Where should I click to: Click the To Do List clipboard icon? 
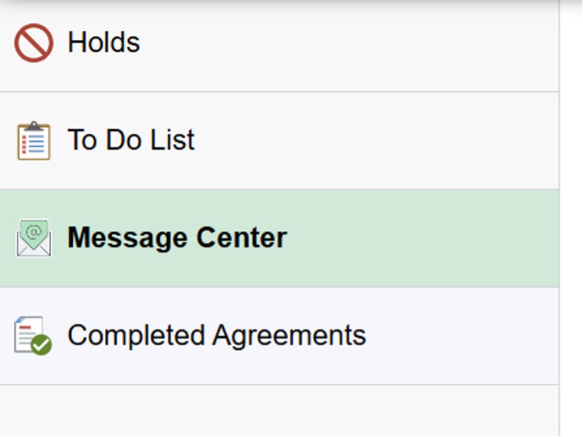coord(34,140)
